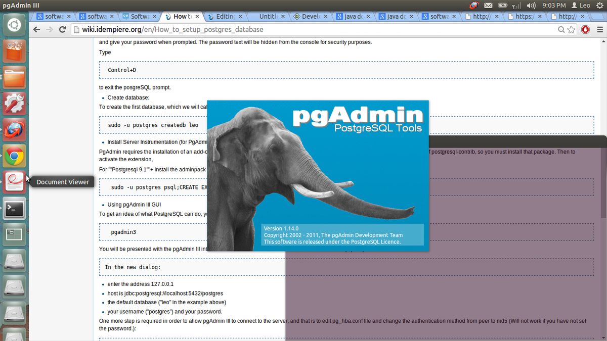Open the workspace switcher icon
The height and width of the screenshot is (341, 607).
(14, 234)
